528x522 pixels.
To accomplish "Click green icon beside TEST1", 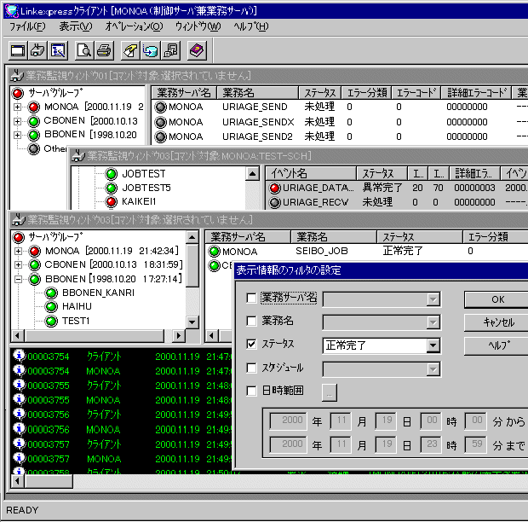I will tap(51, 321).
